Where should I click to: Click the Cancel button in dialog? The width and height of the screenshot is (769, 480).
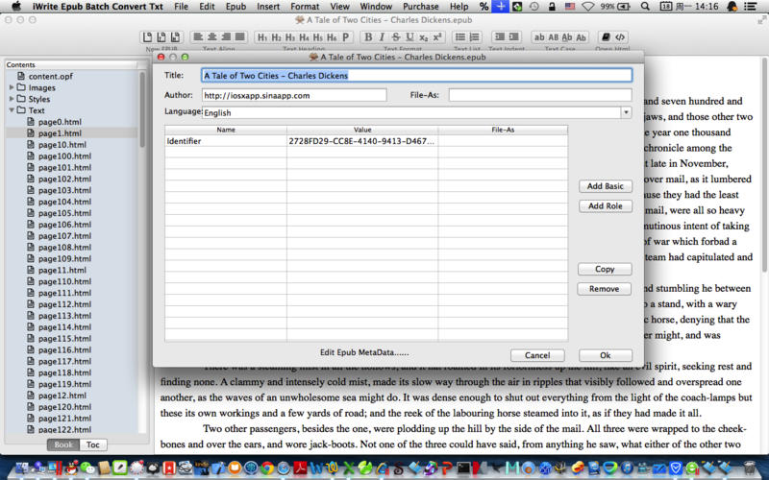point(537,355)
